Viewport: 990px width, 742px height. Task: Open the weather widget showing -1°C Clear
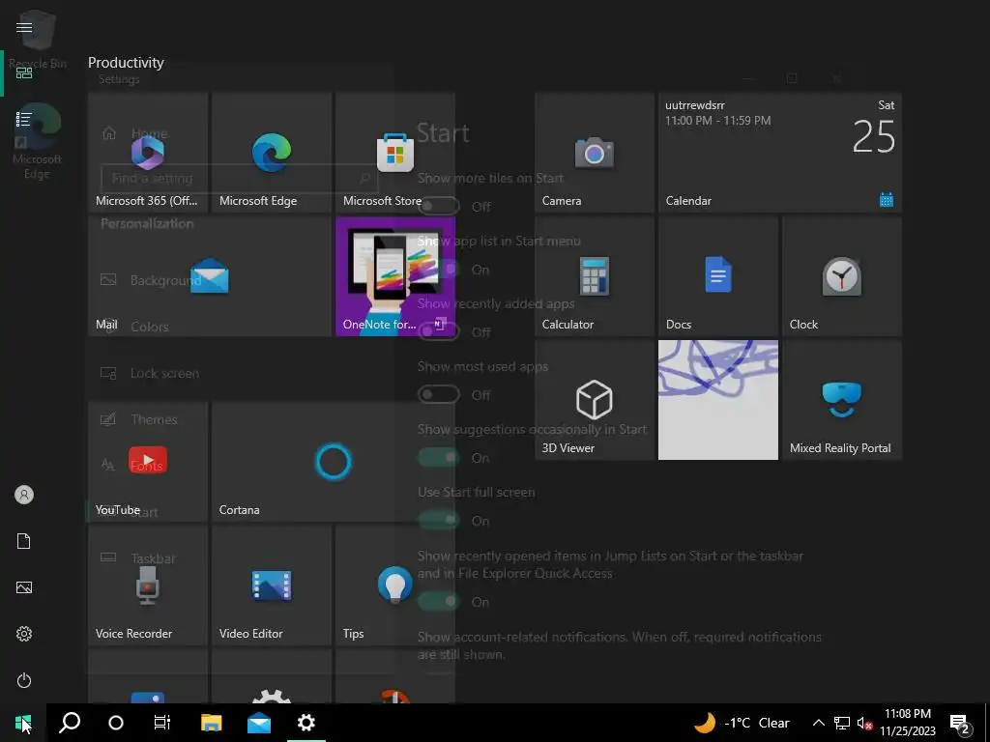742,723
